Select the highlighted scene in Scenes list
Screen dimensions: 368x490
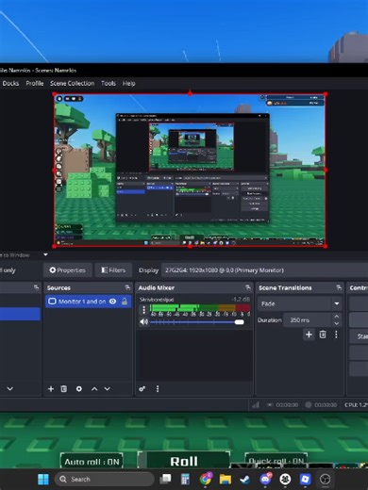(x=20, y=314)
